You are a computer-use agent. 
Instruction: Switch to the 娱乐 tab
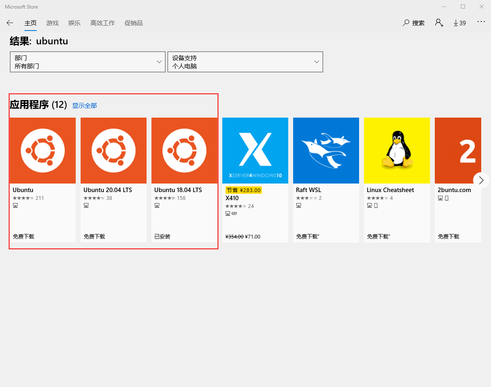(x=75, y=23)
